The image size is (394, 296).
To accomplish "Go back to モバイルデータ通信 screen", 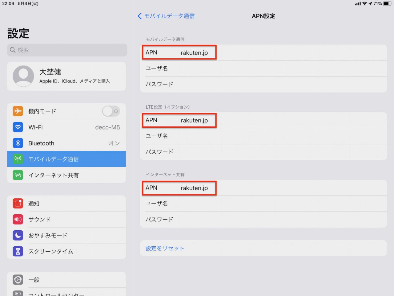I will [x=166, y=16].
